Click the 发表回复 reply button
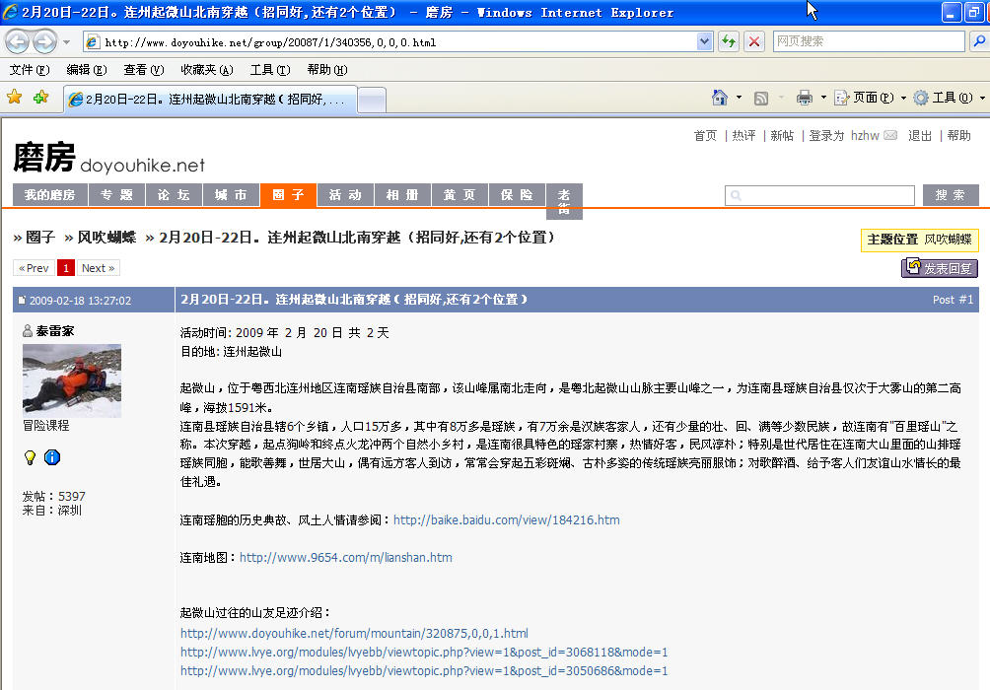Image resolution: width=990 pixels, height=690 pixels. [939, 268]
